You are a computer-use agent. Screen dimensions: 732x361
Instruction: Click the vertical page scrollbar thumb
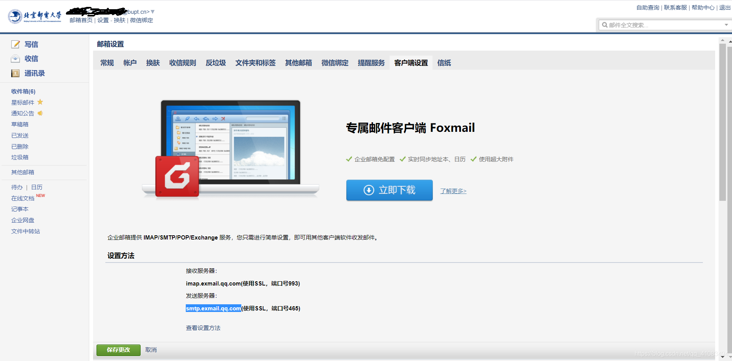[722, 122]
